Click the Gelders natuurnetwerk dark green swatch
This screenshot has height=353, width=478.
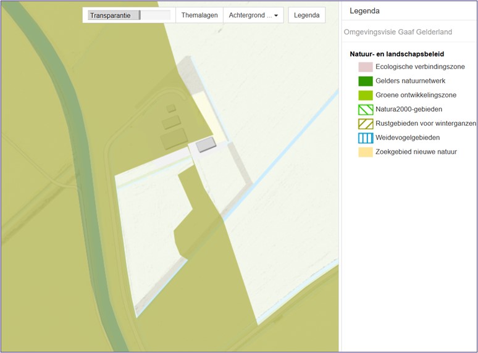tap(366, 81)
